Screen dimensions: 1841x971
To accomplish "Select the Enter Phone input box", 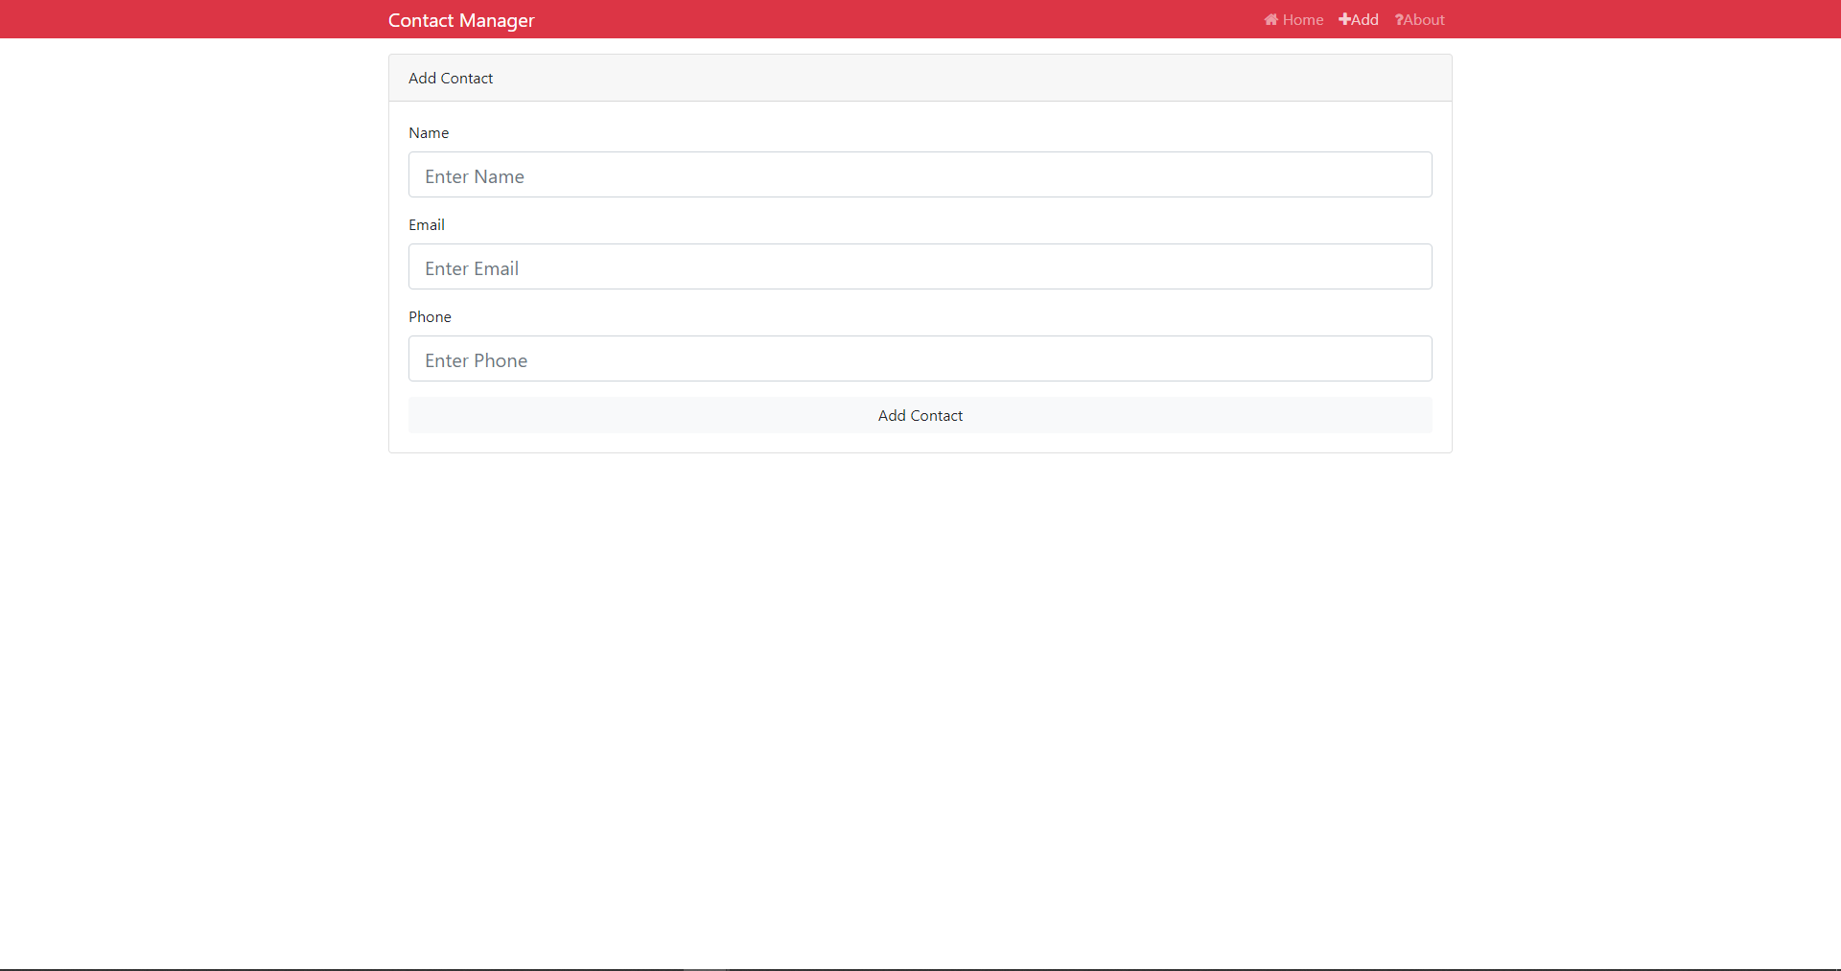I will tap(920, 358).
